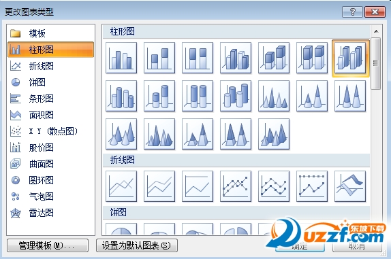The image size is (391, 259).
Task: Click the 管理模板 button
Action: coord(48,245)
